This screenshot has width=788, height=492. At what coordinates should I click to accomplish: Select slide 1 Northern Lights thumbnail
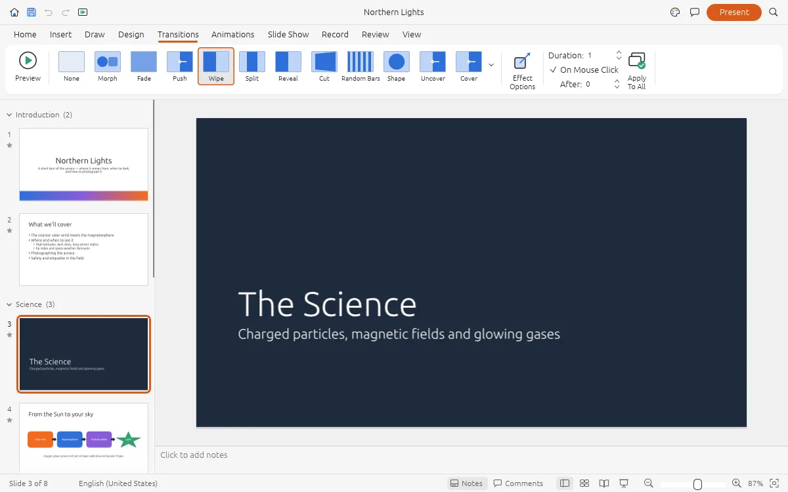tap(84, 164)
